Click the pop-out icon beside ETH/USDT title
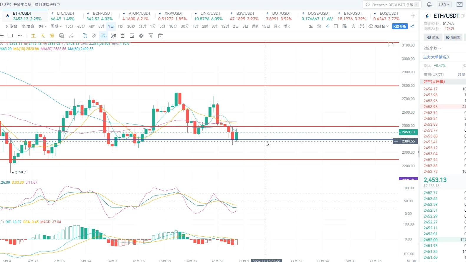Viewport: 466px width, 262px height. point(463,16)
